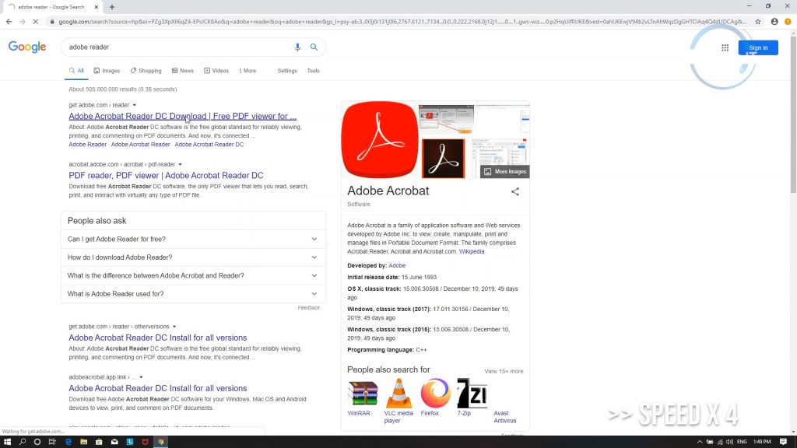Viewport: 797px width, 448px height.
Task: Switch to the News search tab
Action: pos(182,71)
